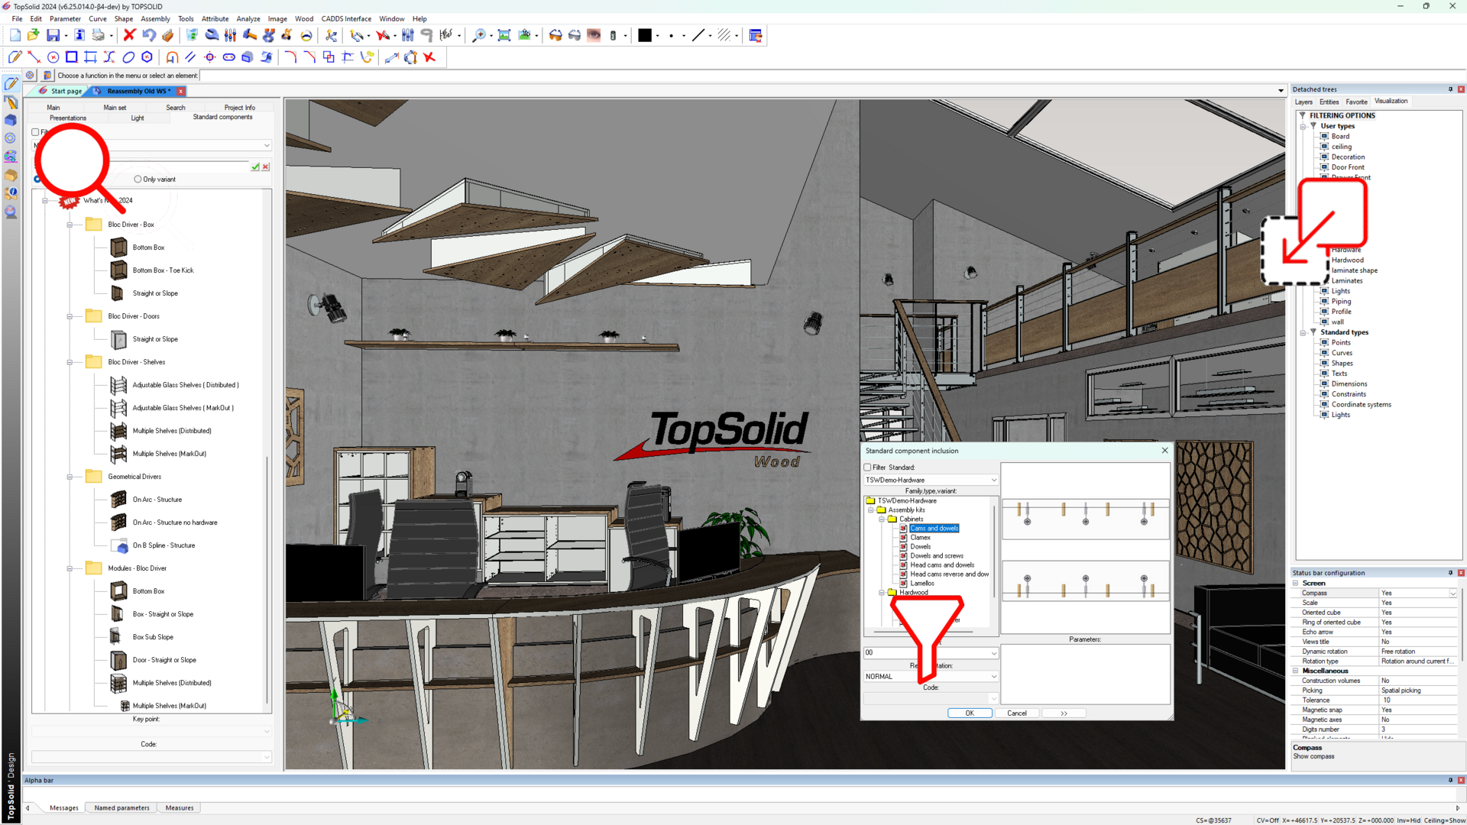Open the Assembly menu
This screenshot has height=825, width=1467.
[x=155, y=18]
